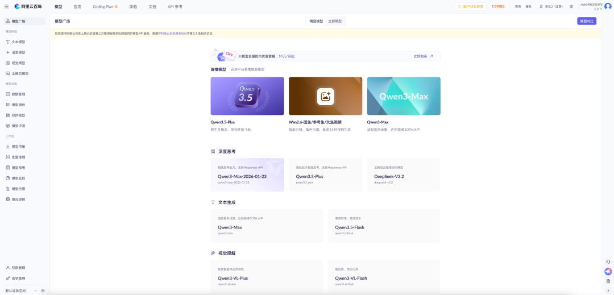This screenshot has height=295, width=614.
Task: Click the 10元/月起 price text
Action: pos(287,56)
